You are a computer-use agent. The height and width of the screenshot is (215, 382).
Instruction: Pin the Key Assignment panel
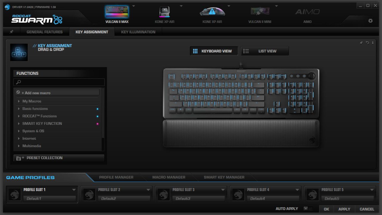point(361,43)
